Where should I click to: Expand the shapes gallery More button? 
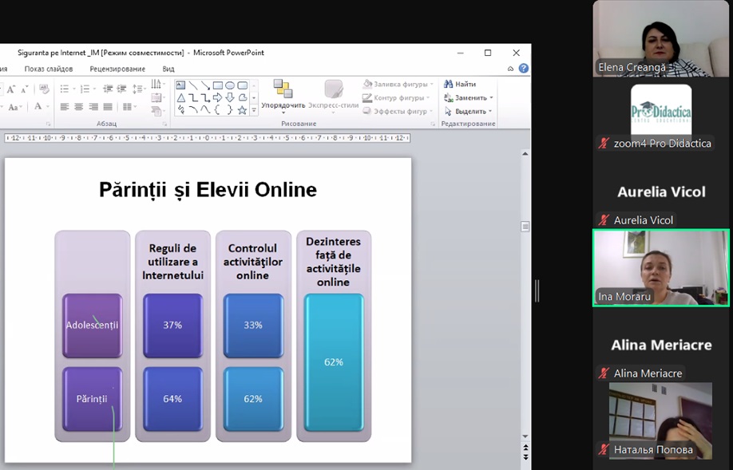tap(254, 110)
